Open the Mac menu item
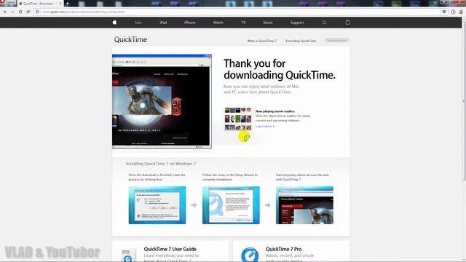466x262 pixels. [138, 23]
